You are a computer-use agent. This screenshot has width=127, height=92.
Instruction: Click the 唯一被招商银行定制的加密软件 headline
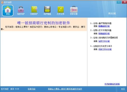point(44,23)
